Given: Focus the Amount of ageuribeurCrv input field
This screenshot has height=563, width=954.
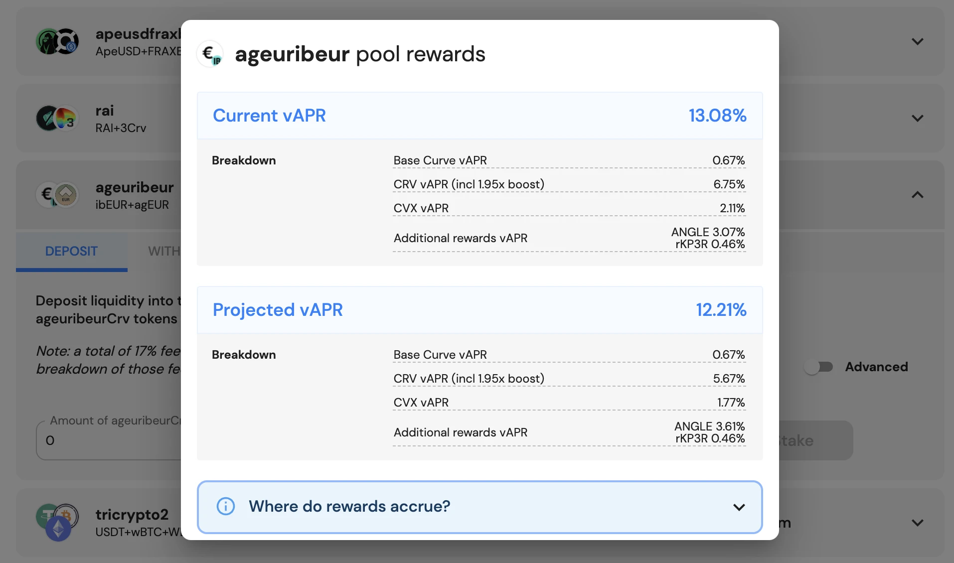Looking at the screenshot, I should [109, 440].
